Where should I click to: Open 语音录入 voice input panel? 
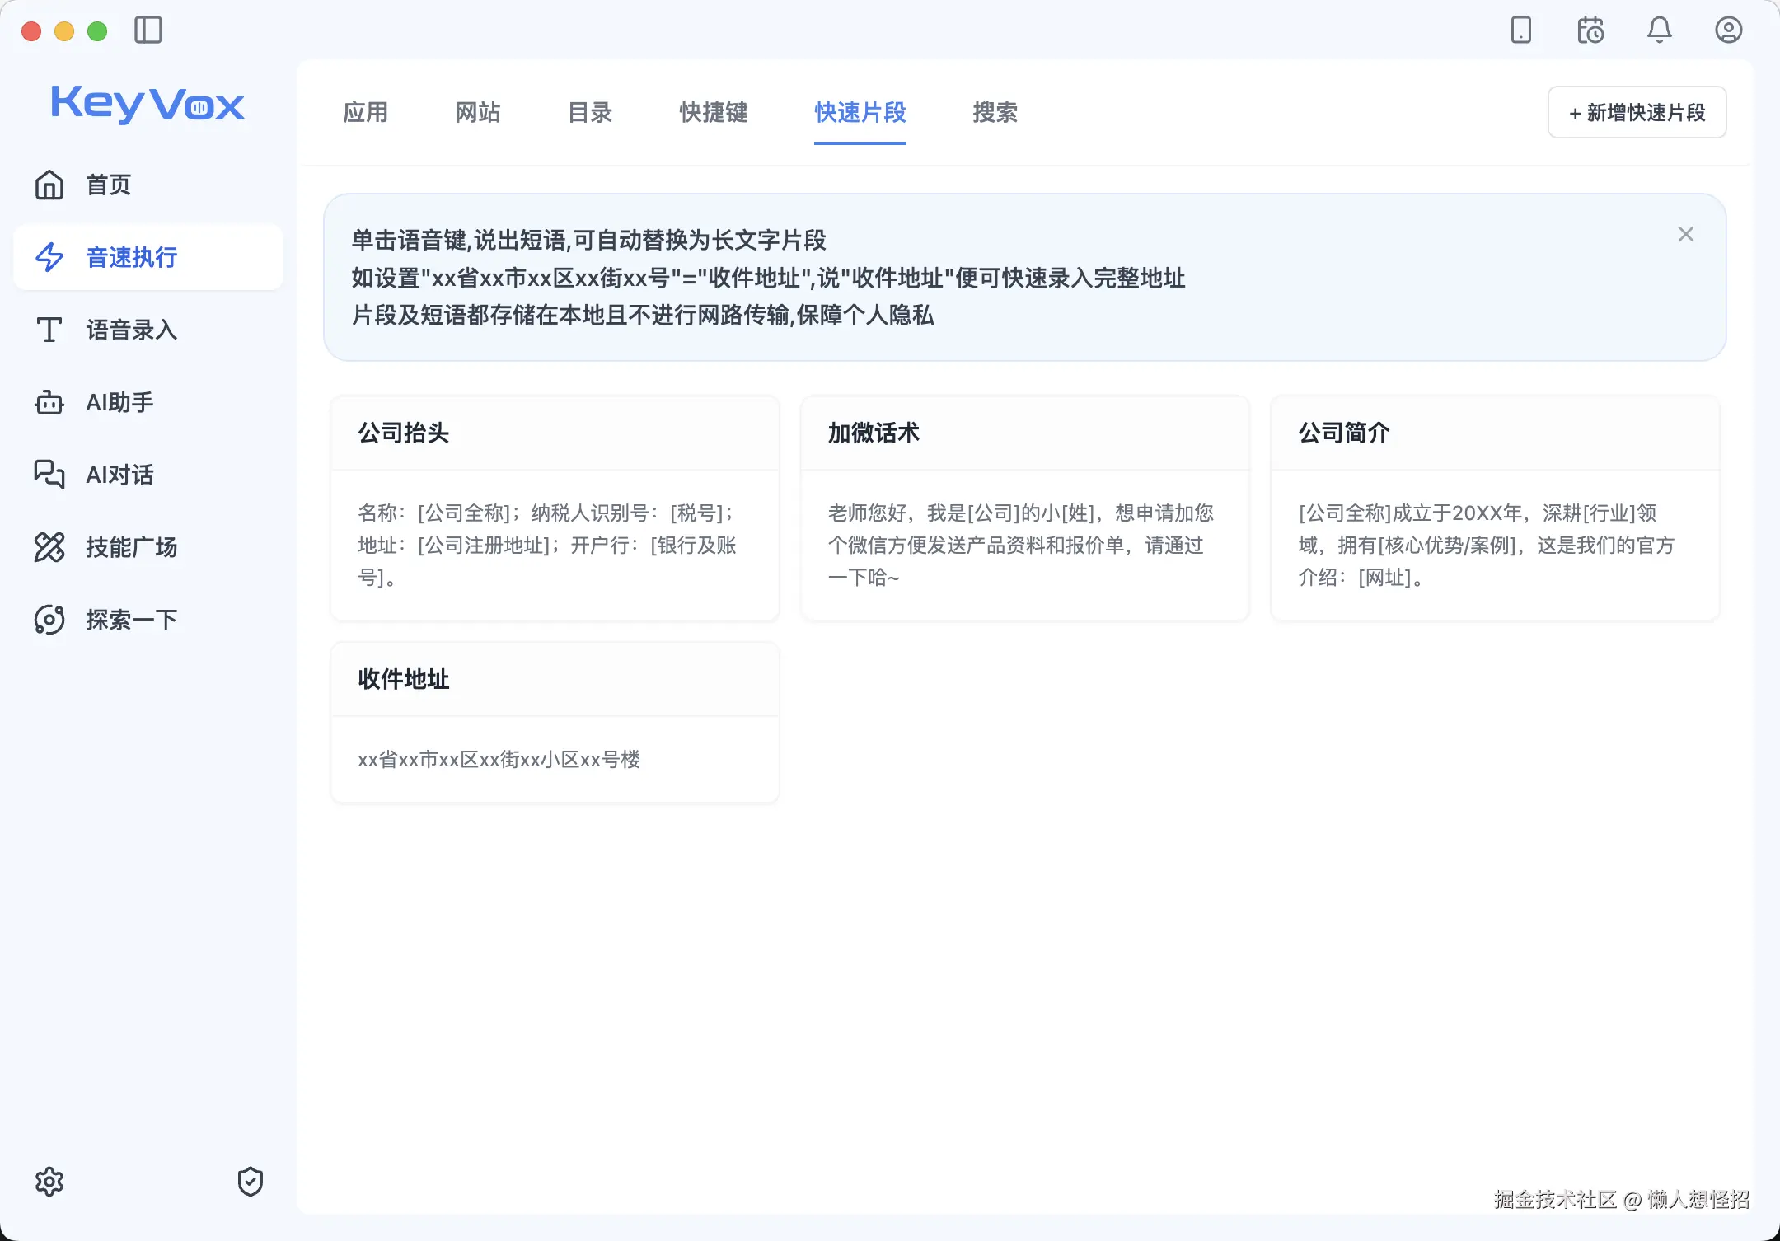pyautogui.click(x=130, y=330)
